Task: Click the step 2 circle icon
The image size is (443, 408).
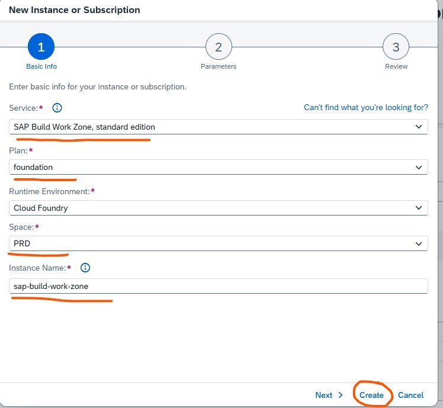Action: point(219,47)
